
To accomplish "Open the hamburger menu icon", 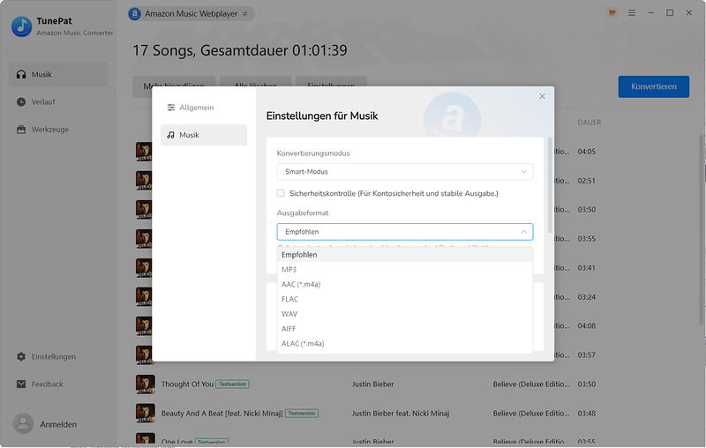I will (x=632, y=13).
